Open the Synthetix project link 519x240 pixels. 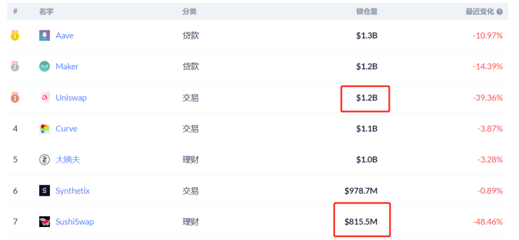pyautogui.click(x=73, y=191)
